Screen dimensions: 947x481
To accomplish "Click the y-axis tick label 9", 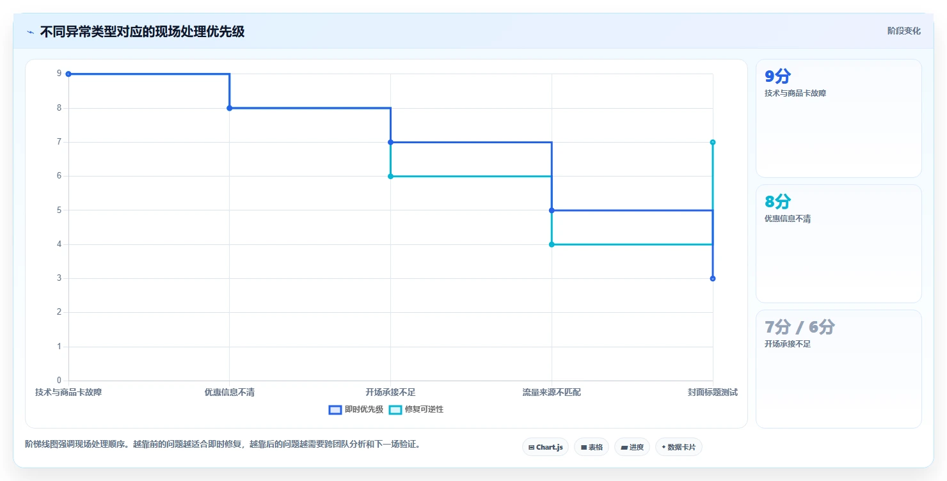I will pyautogui.click(x=59, y=74).
